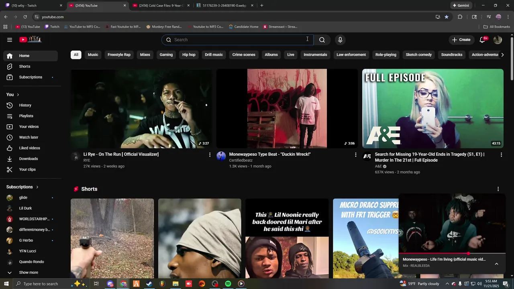
Task: Open the Streameast bookmark
Action: pyautogui.click(x=280, y=27)
